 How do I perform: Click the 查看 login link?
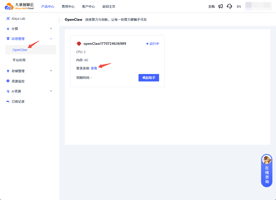[94, 68]
